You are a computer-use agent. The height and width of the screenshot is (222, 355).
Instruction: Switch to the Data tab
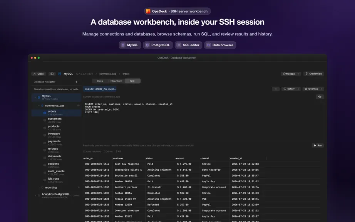[x=100, y=81]
